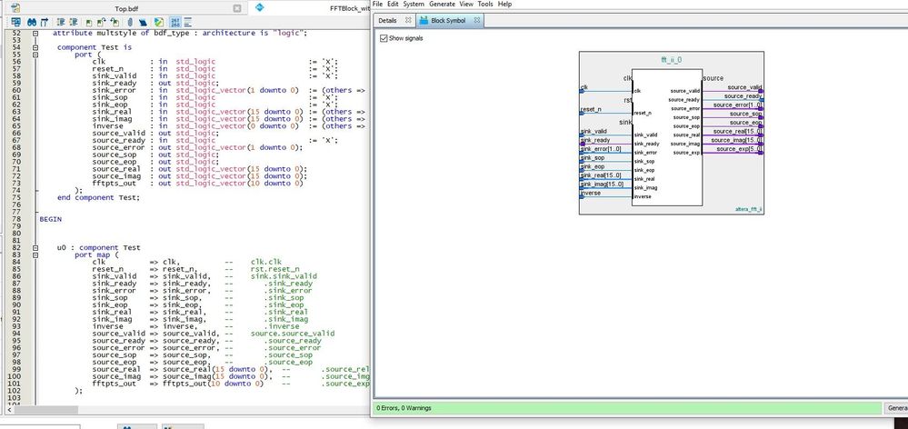Viewport: 908px width, 429px height.
Task: Click the horizontal scrollbar left arrow
Action: coord(7,412)
